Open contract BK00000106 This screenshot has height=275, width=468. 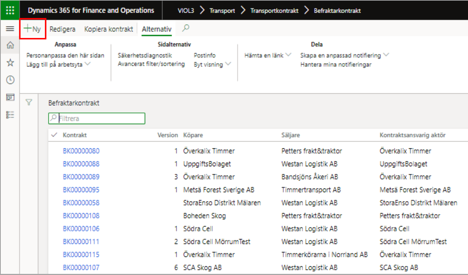click(x=81, y=229)
